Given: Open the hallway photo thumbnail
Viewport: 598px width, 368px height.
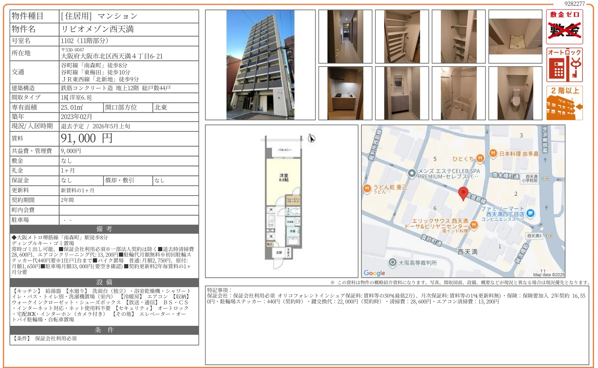Looking at the screenshot, I should [x=345, y=36].
